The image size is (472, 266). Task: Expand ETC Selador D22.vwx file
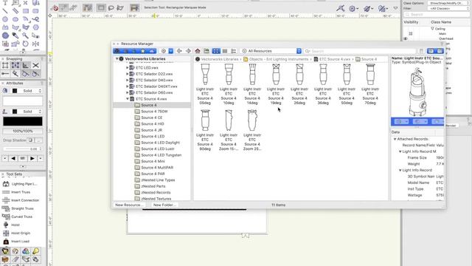coord(128,74)
